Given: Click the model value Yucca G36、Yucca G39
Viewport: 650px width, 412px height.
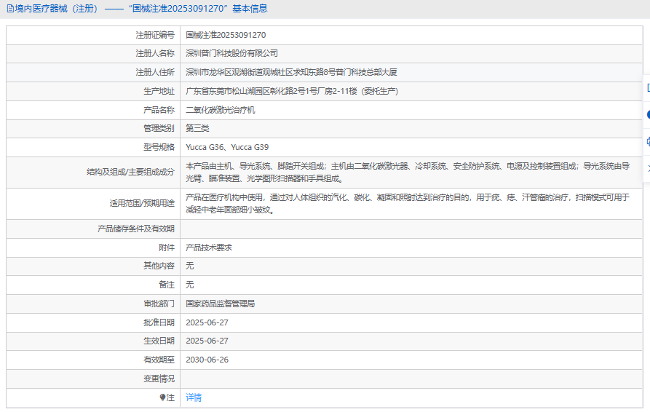Looking at the screenshot, I should 227,147.
